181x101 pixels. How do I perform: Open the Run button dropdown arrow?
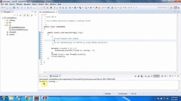point(77,8)
